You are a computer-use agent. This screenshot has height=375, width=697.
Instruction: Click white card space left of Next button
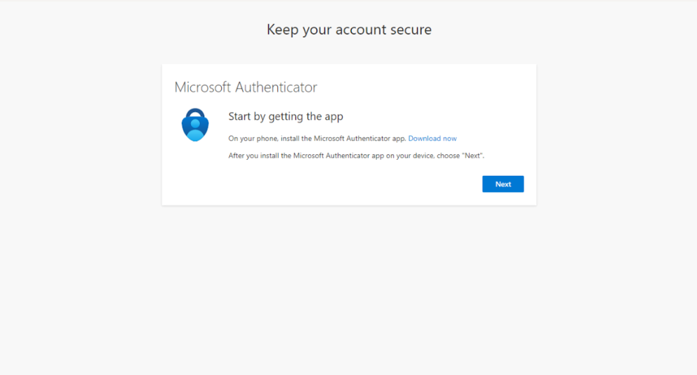pos(351,184)
